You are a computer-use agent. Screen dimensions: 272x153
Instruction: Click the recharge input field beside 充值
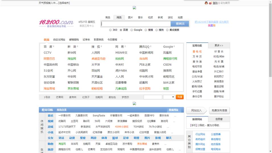click(x=153, y=97)
